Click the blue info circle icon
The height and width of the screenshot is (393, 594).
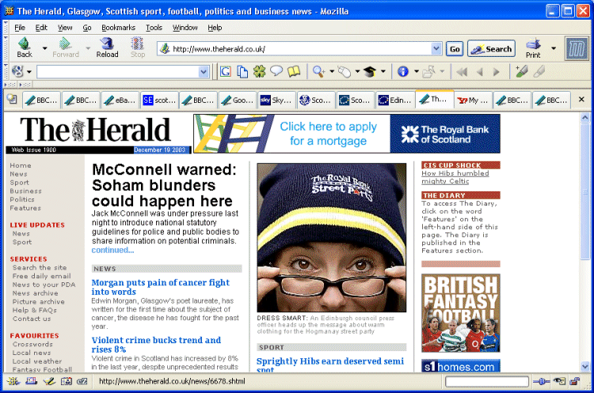coord(402,71)
